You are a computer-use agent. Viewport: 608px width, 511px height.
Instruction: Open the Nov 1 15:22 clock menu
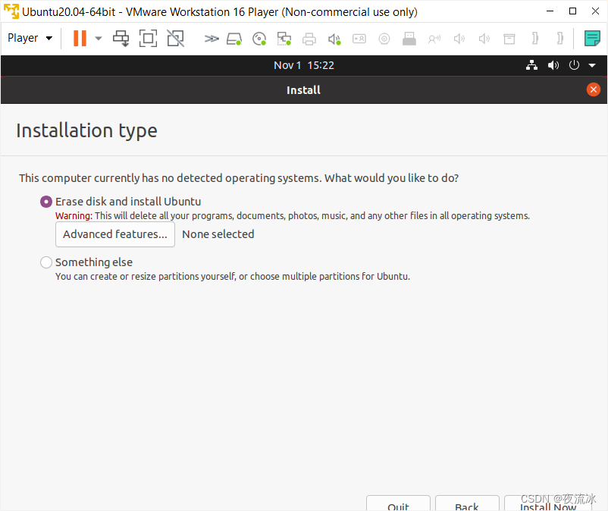(x=304, y=65)
